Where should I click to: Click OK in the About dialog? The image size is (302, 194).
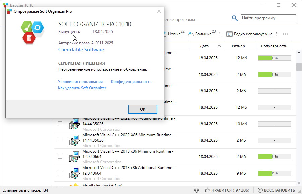point(143,109)
